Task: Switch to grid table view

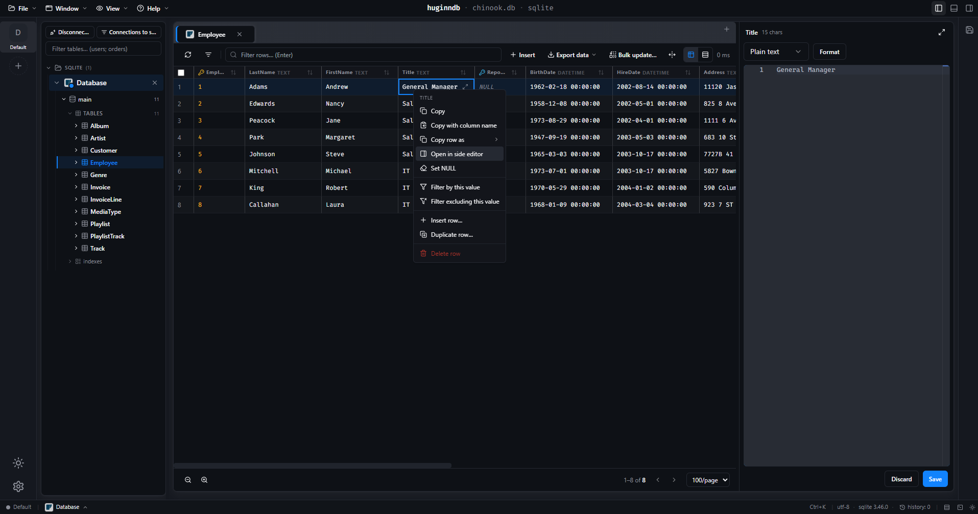Action: [691, 55]
